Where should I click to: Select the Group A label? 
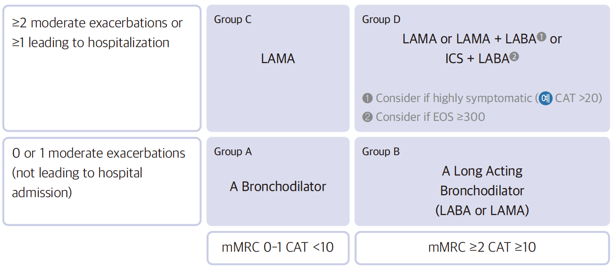tap(232, 151)
